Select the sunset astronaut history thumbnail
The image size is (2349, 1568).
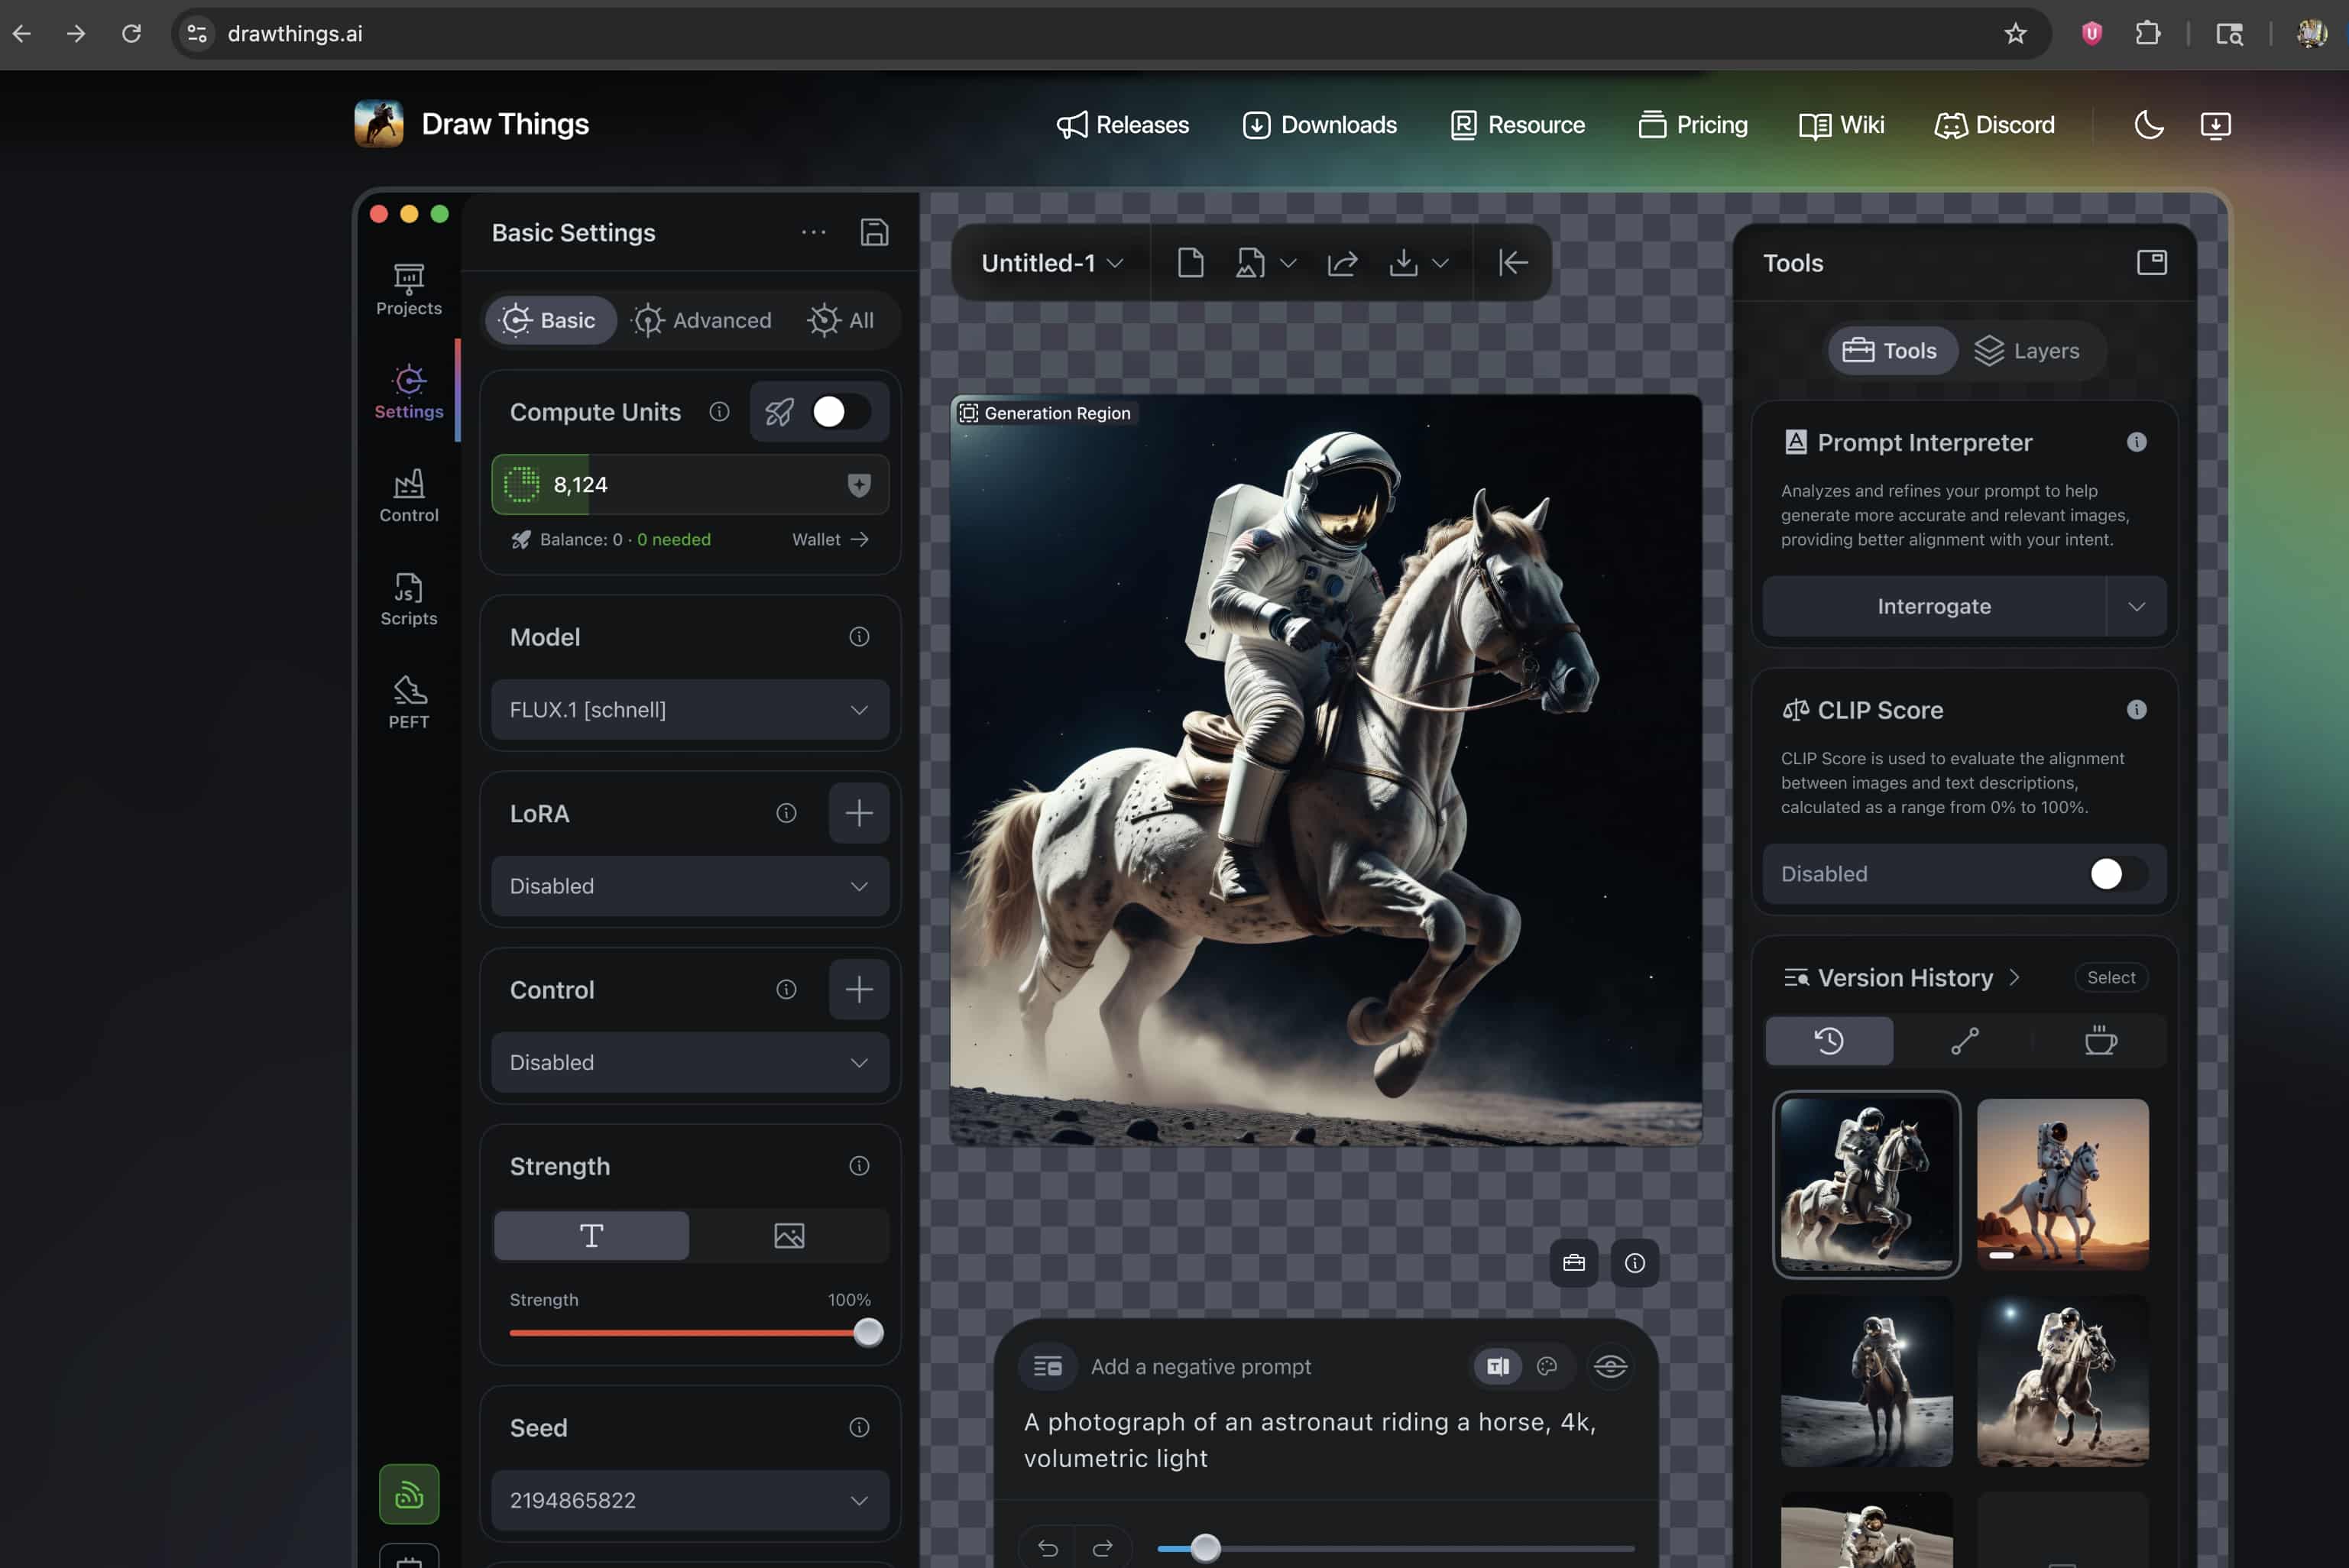coord(2062,1184)
